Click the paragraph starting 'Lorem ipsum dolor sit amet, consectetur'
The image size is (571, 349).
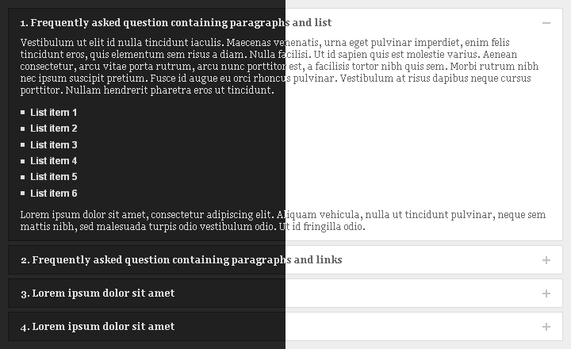coord(283,221)
